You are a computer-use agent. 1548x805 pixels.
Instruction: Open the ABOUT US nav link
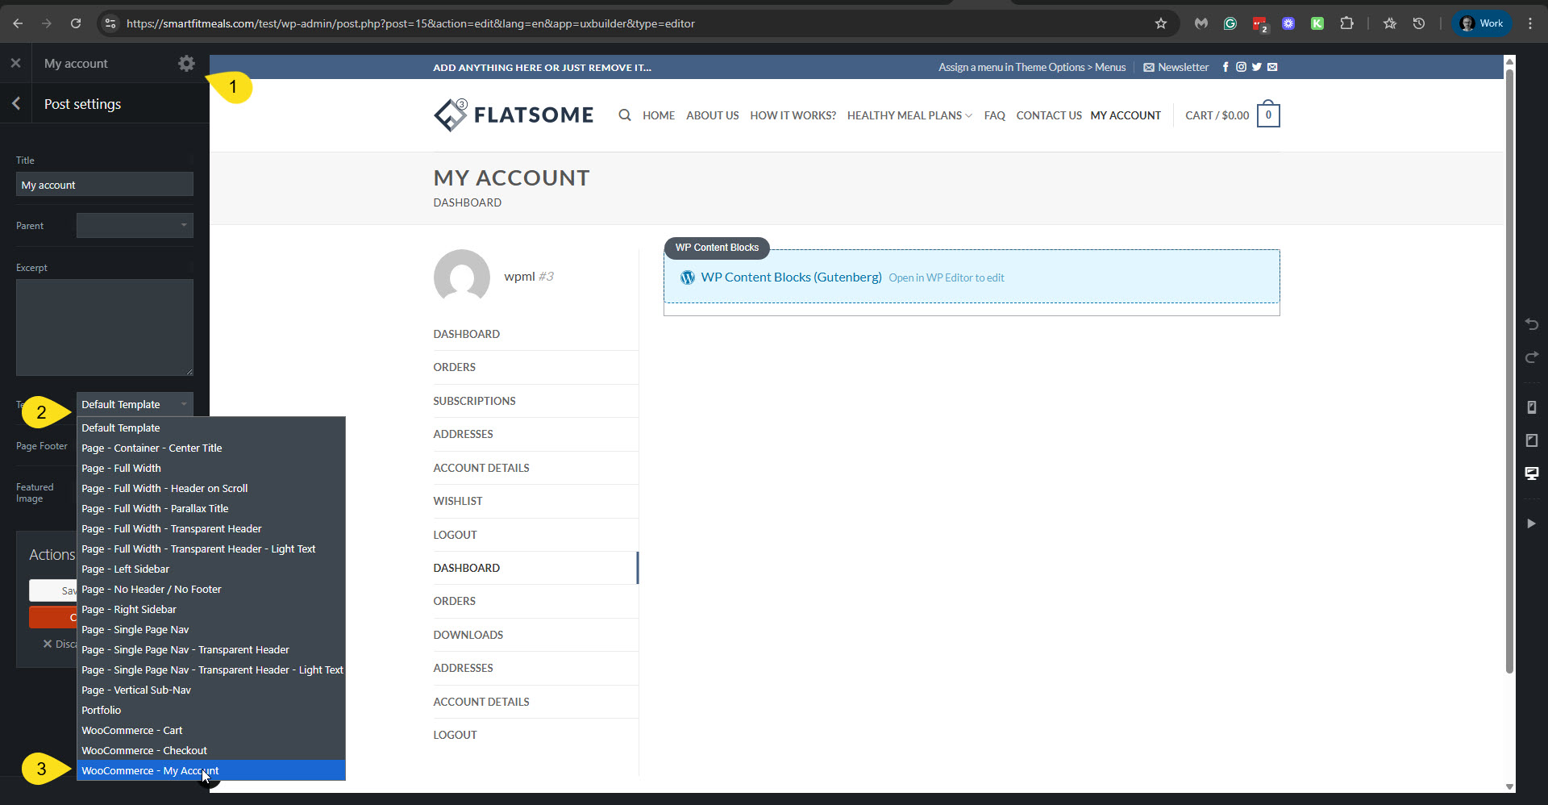click(x=712, y=115)
